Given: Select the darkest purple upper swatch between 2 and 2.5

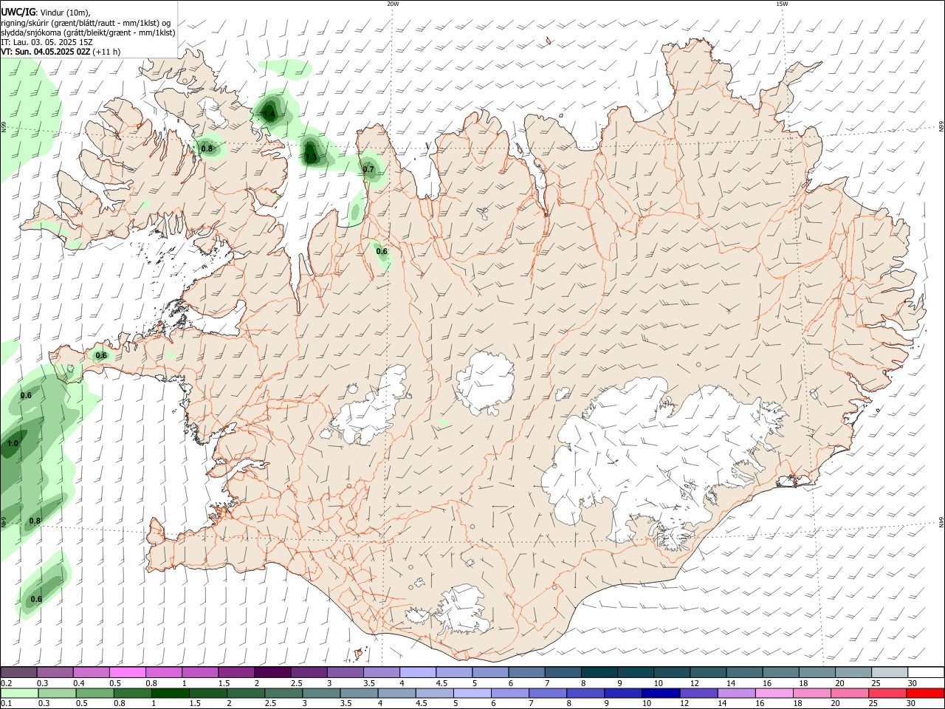Looking at the screenshot, I should pyautogui.click(x=272, y=673).
